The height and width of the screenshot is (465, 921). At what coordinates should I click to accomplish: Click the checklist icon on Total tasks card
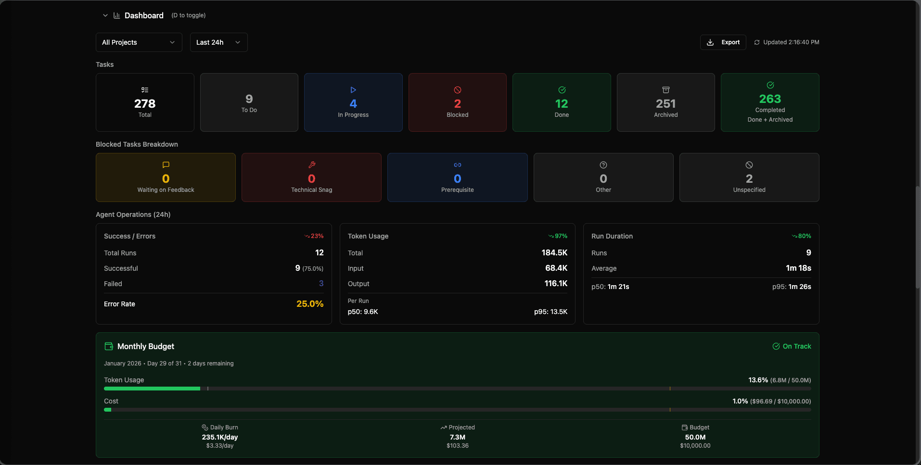pyautogui.click(x=145, y=90)
